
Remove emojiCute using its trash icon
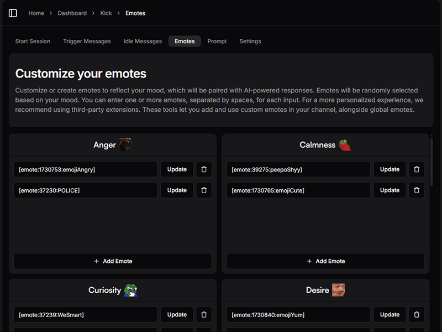[x=417, y=190]
